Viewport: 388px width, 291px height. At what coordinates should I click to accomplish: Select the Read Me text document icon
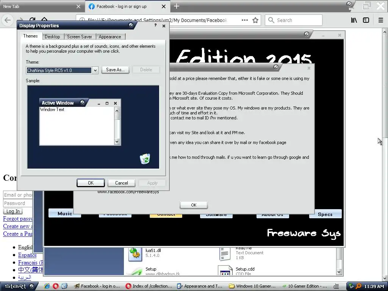click(225, 254)
